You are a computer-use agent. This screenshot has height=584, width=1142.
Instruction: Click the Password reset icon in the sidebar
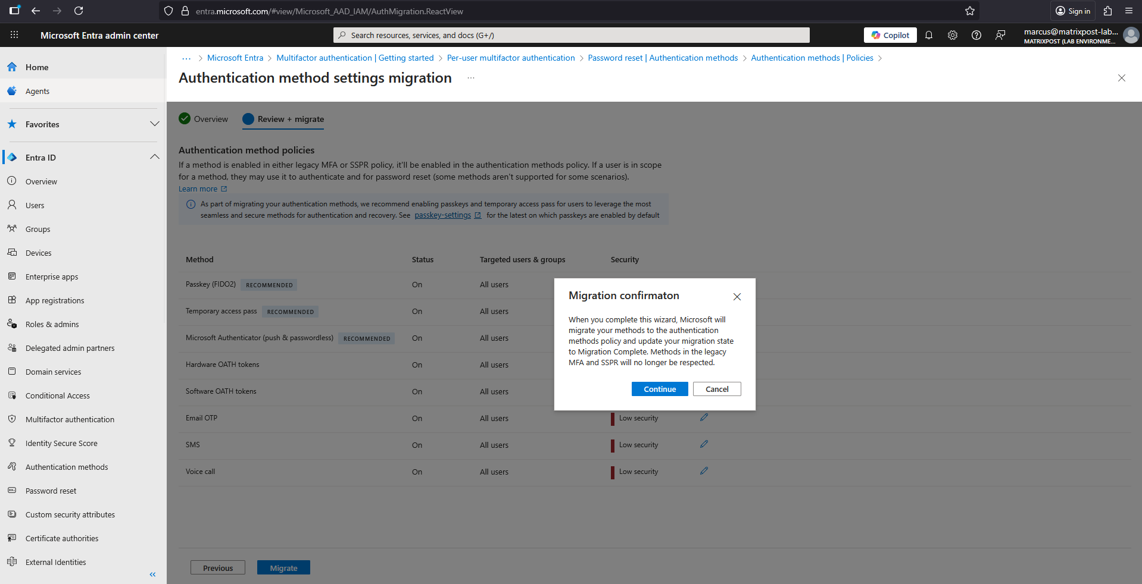click(12, 491)
